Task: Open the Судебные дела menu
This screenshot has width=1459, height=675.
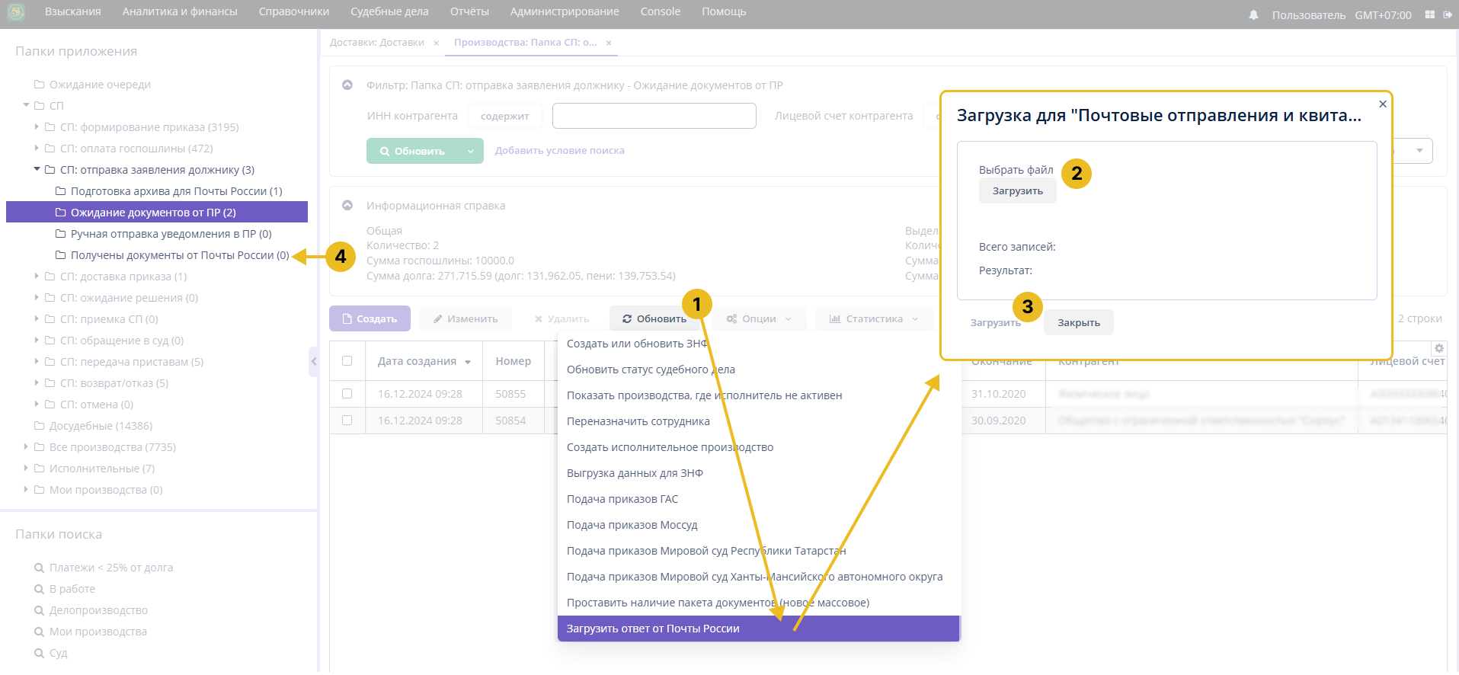Action: (x=389, y=12)
